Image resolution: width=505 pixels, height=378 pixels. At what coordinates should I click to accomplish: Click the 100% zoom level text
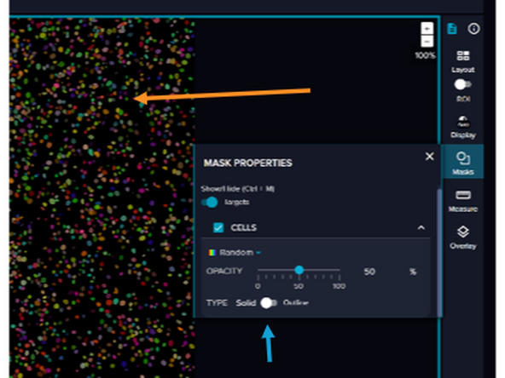coord(425,55)
